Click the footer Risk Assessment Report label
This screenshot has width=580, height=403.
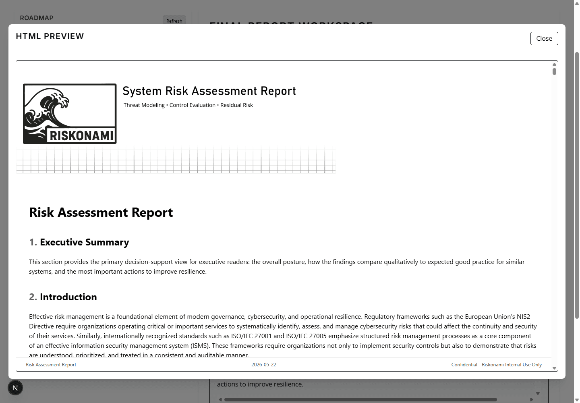point(51,365)
